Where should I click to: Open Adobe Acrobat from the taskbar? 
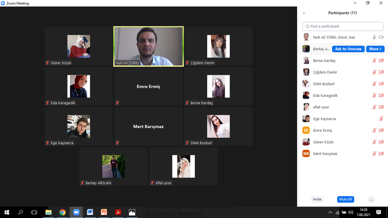tap(118, 212)
